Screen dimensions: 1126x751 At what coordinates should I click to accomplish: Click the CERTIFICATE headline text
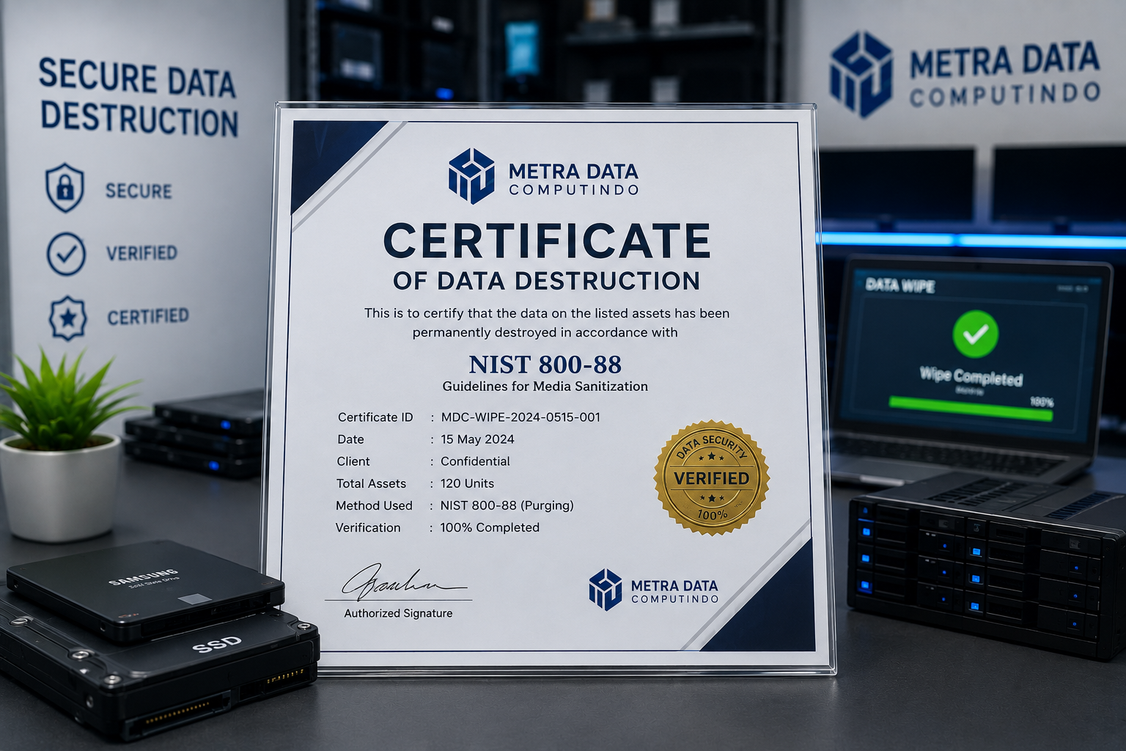[x=547, y=241]
